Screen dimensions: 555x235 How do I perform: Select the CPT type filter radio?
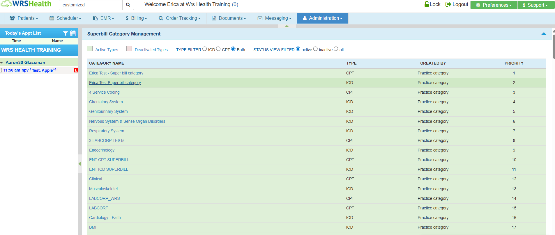(x=218, y=49)
